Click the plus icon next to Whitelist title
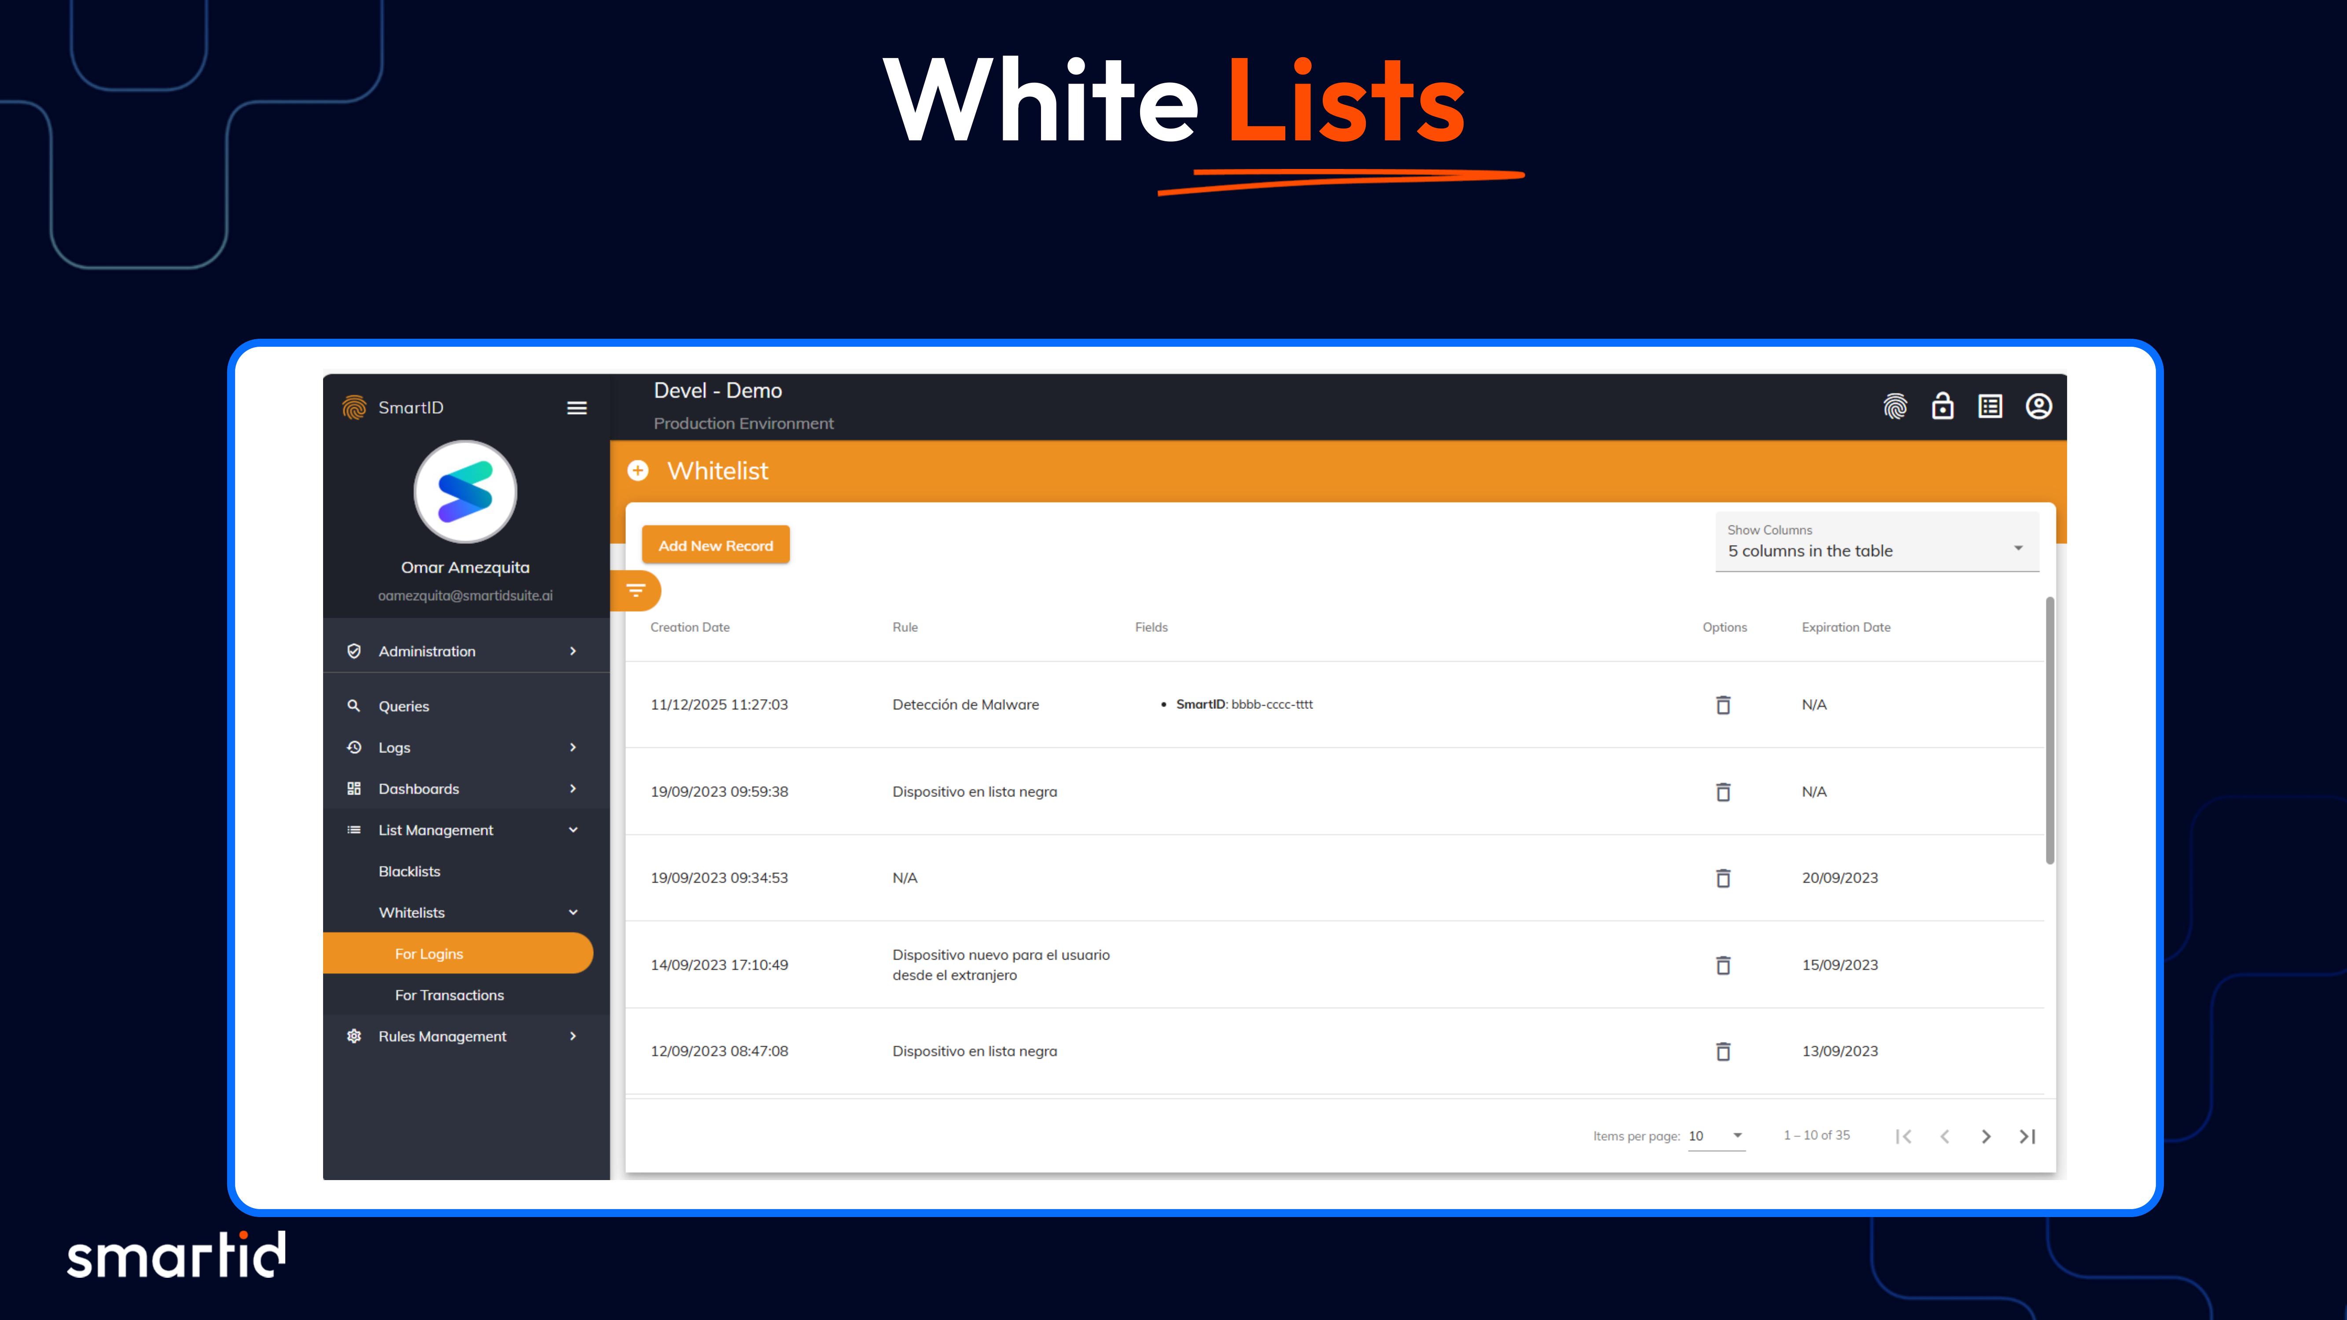Viewport: 2347px width, 1320px height. tap(638, 471)
